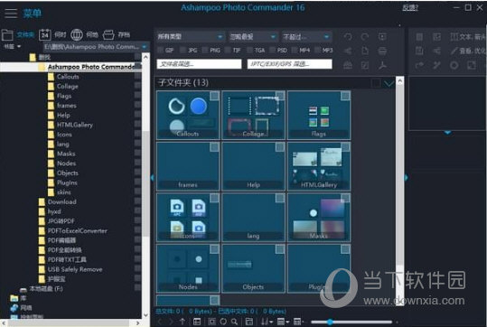This screenshot has width=487, height=327.
Task: Switch to the 文件夹 folder tab
Action: pyautogui.click(x=18, y=35)
